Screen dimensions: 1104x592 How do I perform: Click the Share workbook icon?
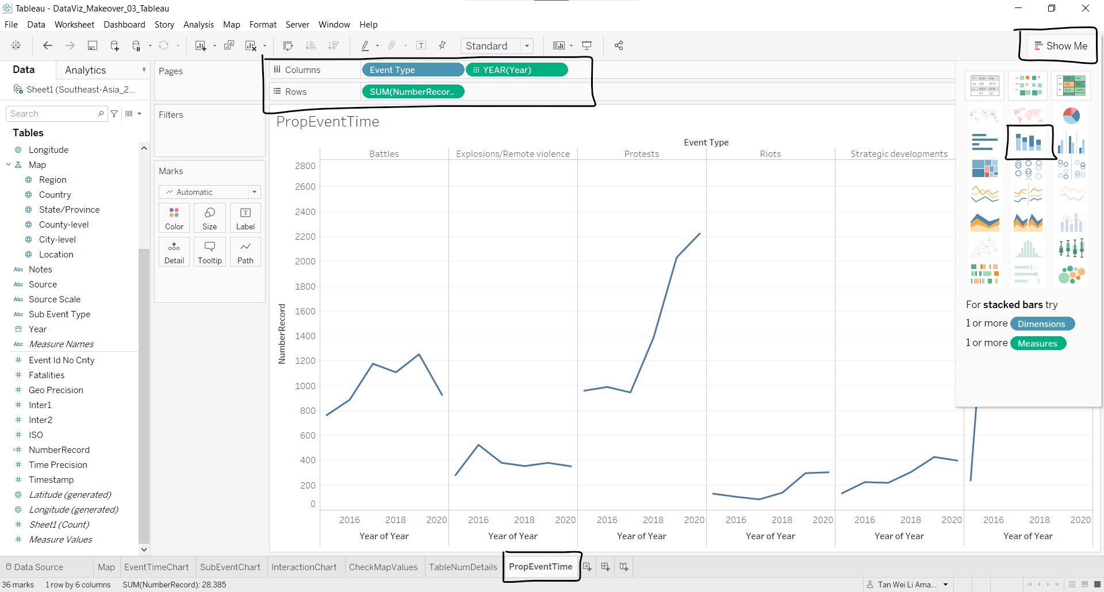click(x=619, y=46)
